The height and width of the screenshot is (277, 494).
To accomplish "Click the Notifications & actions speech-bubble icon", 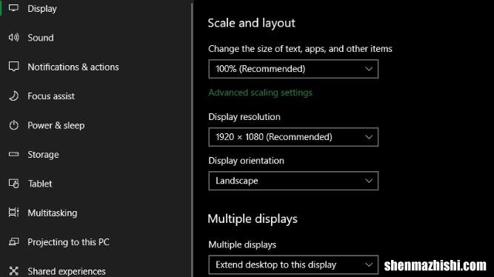I will click(x=13, y=67).
